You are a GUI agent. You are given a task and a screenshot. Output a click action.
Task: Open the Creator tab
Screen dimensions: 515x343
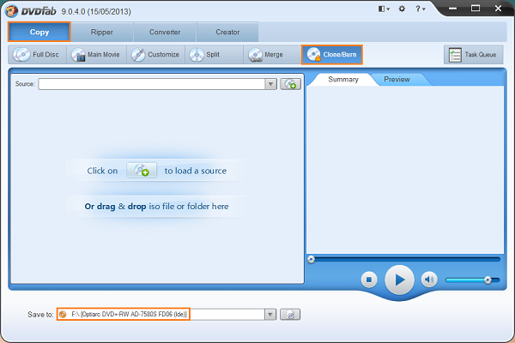tap(227, 33)
